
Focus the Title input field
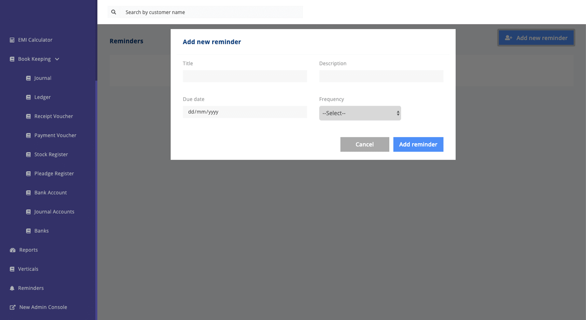coord(245,76)
